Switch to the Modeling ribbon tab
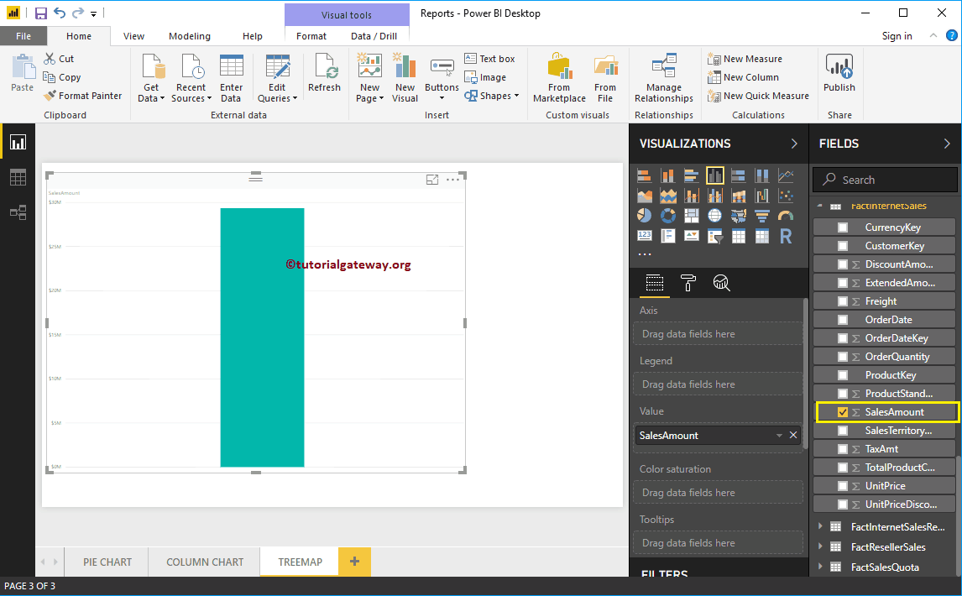The height and width of the screenshot is (596, 962). pos(190,36)
